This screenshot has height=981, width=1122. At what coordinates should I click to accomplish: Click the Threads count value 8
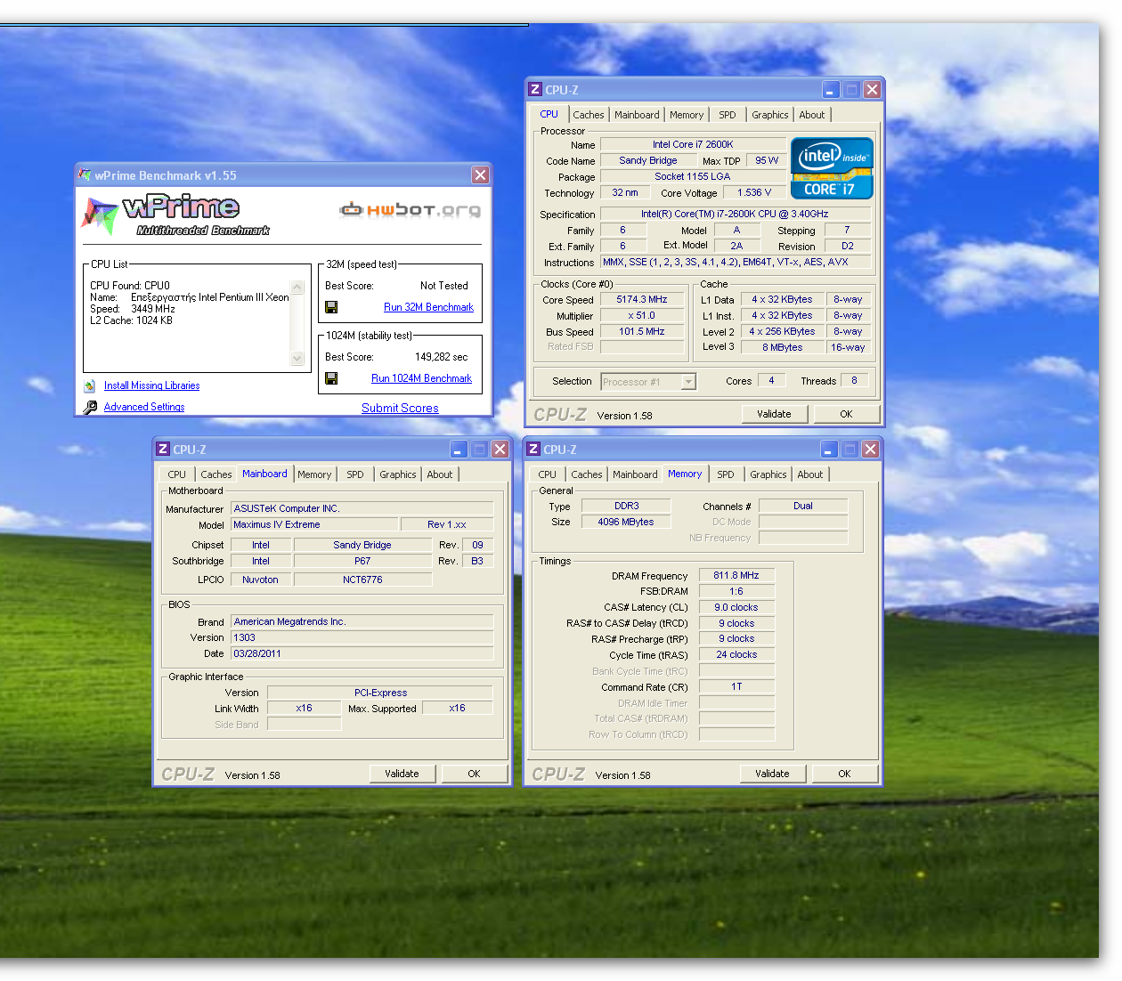click(x=855, y=381)
